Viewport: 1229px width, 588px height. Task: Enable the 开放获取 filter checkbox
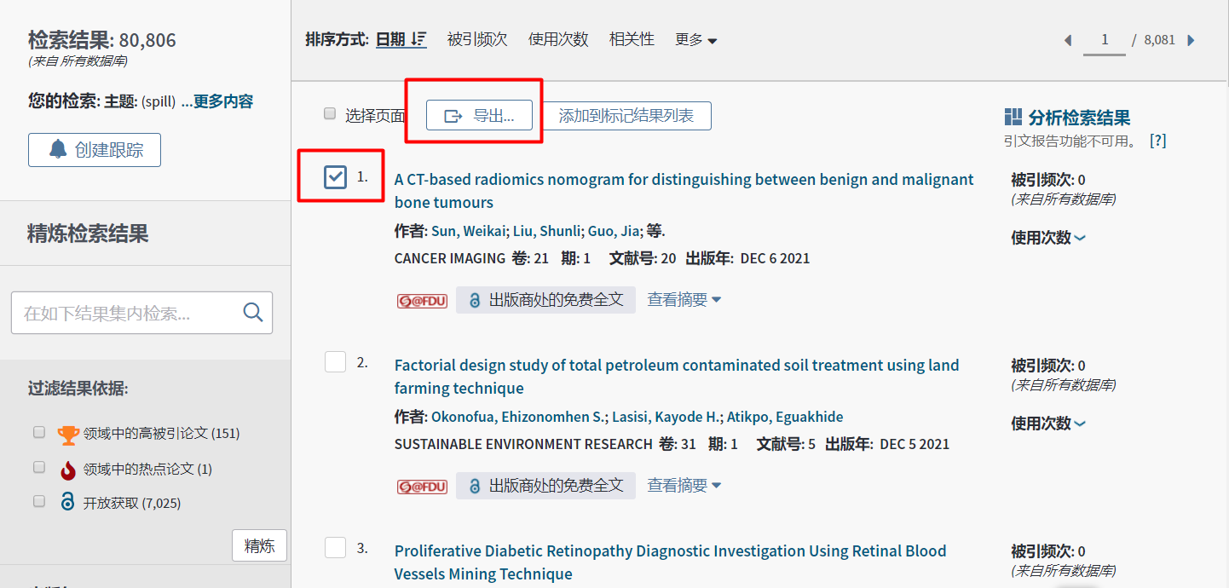pyautogui.click(x=39, y=502)
